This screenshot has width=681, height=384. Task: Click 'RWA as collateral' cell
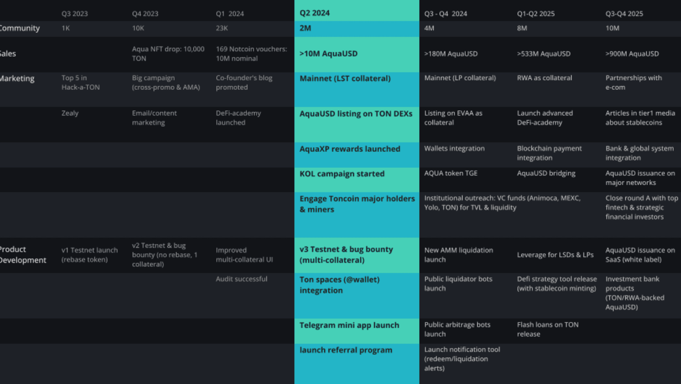pyautogui.click(x=544, y=78)
